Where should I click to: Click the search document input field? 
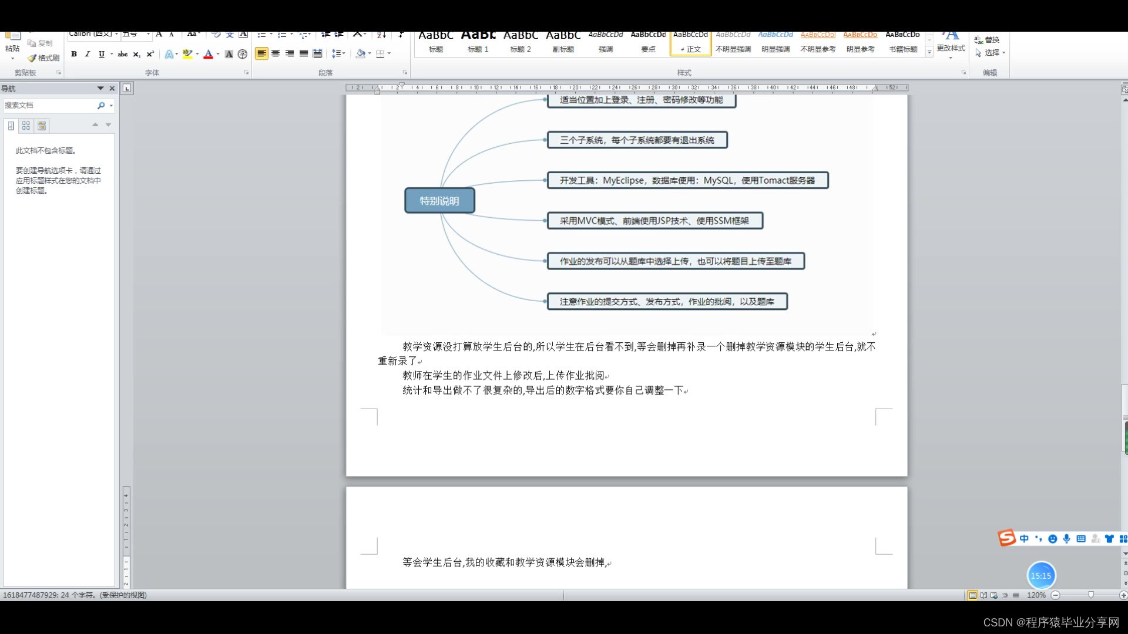48,106
